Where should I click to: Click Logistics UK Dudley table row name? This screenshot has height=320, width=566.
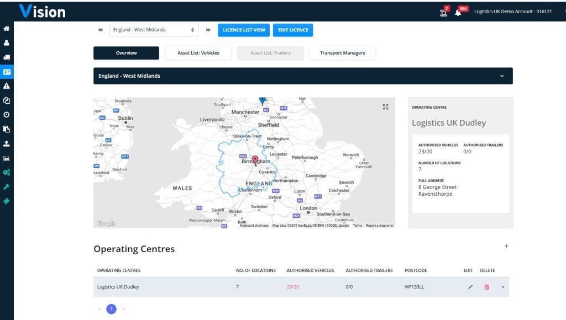(x=118, y=287)
